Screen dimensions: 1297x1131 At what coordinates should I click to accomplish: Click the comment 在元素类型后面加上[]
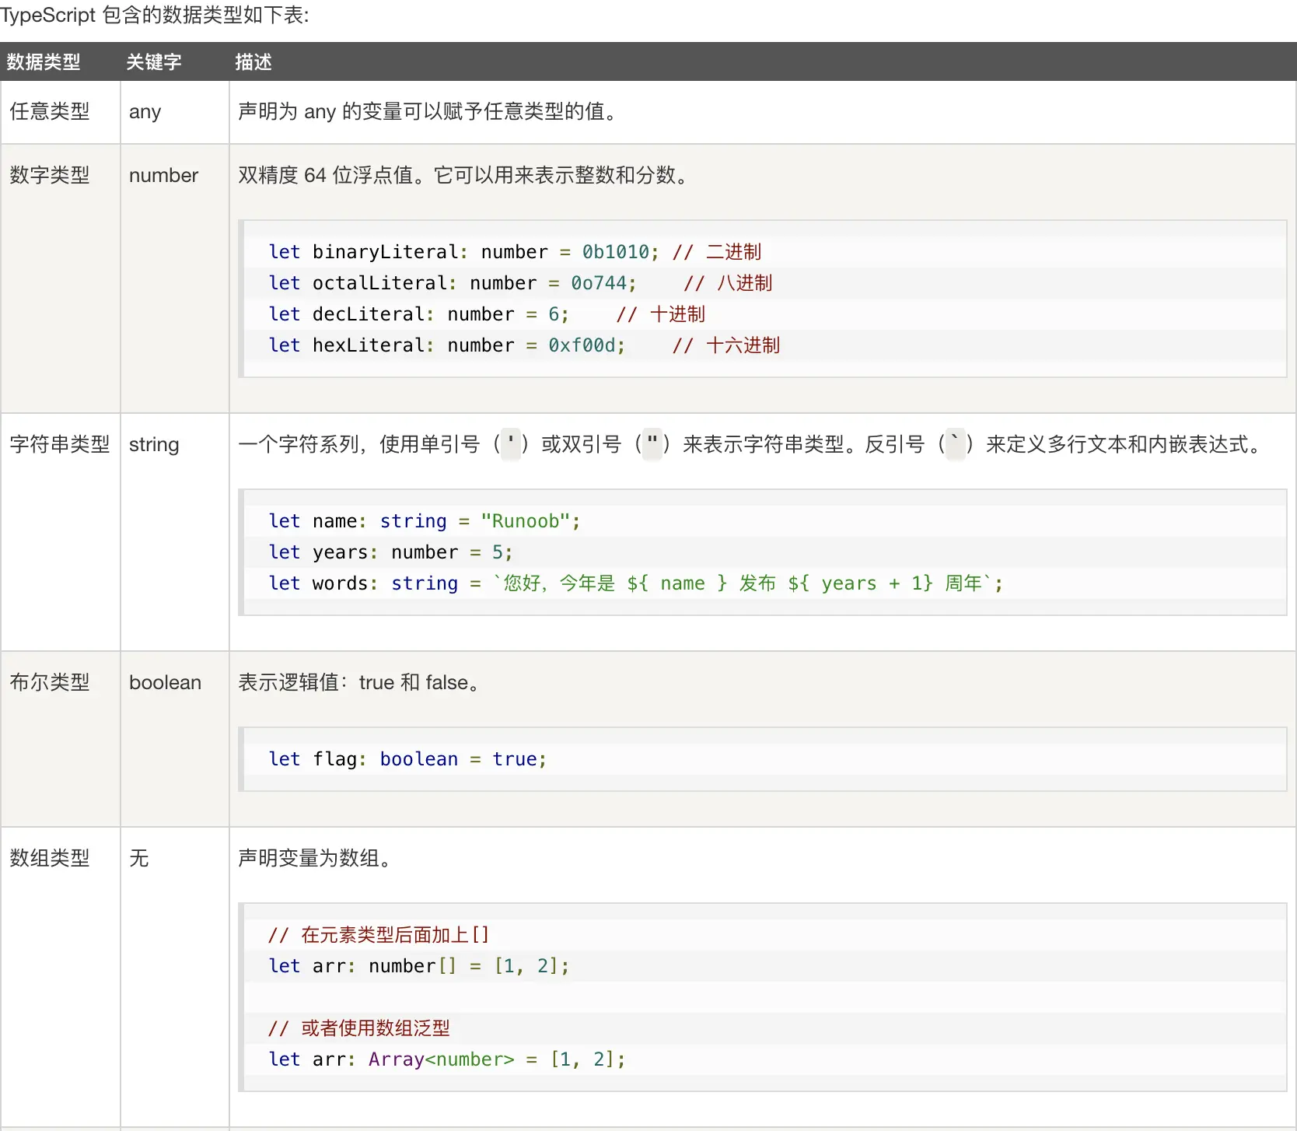click(379, 935)
